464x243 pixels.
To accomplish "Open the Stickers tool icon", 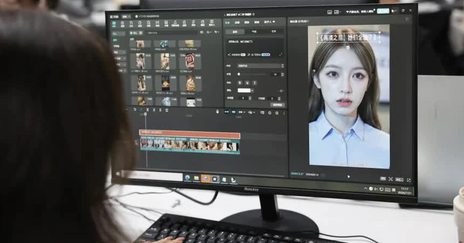I will coord(140,24).
